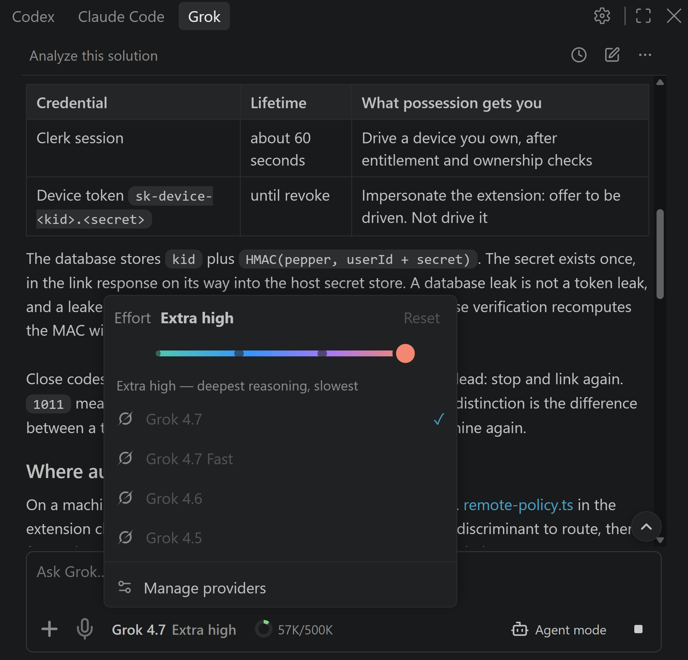Set effort slider to the third stop

tap(322, 353)
